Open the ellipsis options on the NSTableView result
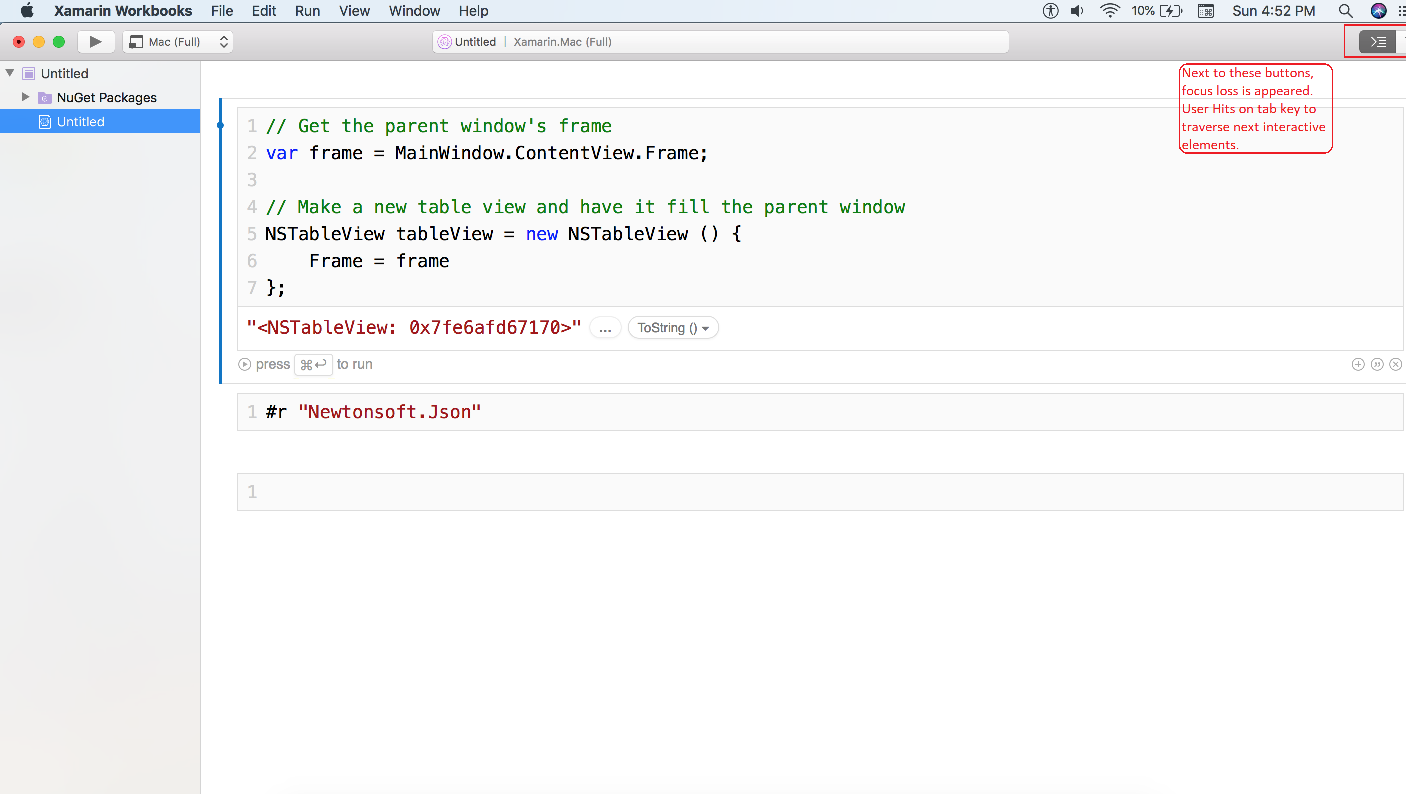 pyautogui.click(x=605, y=327)
